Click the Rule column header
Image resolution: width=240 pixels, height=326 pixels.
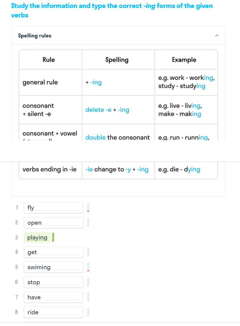49,60
